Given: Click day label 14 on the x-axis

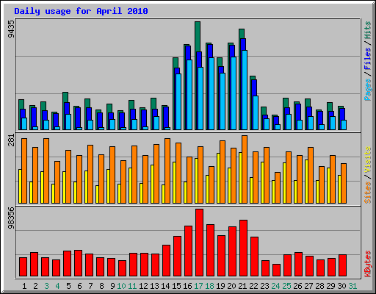Looking at the screenshot, I should tap(165, 286).
